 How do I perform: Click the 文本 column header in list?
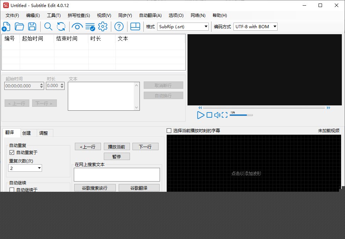[x=150, y=39]
